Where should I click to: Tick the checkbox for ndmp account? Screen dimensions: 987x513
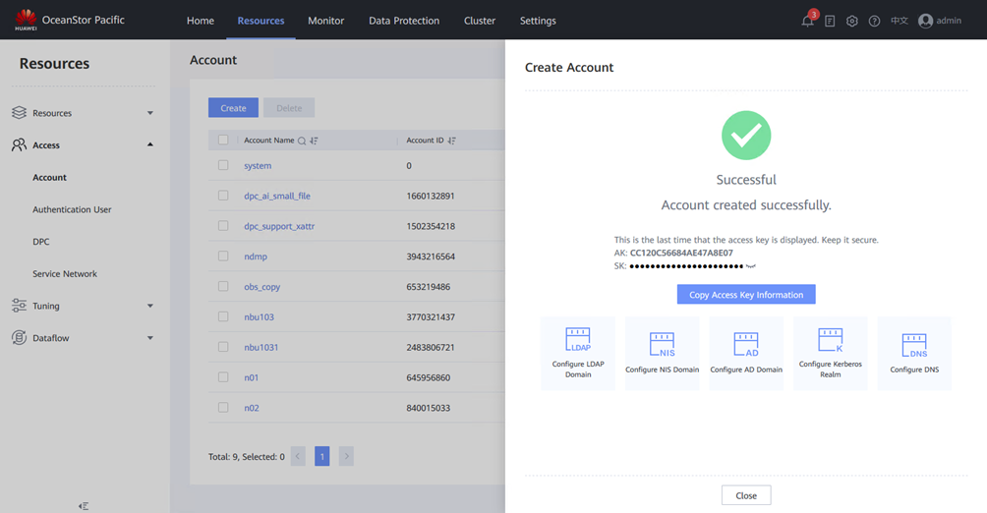[223, 256]
